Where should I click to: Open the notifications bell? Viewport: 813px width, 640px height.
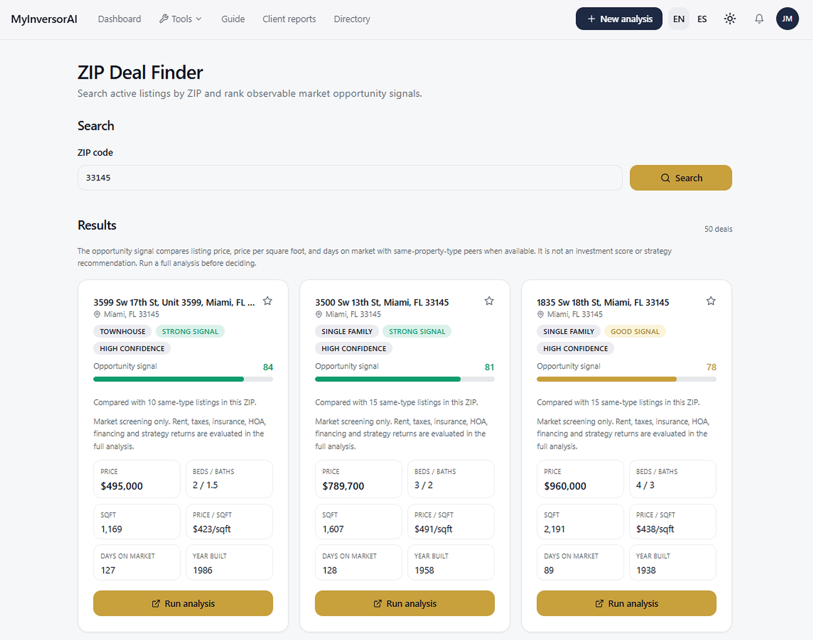[759, 19]
